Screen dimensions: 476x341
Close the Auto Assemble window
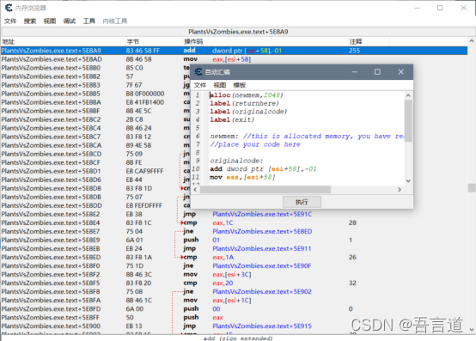(401, 72)
